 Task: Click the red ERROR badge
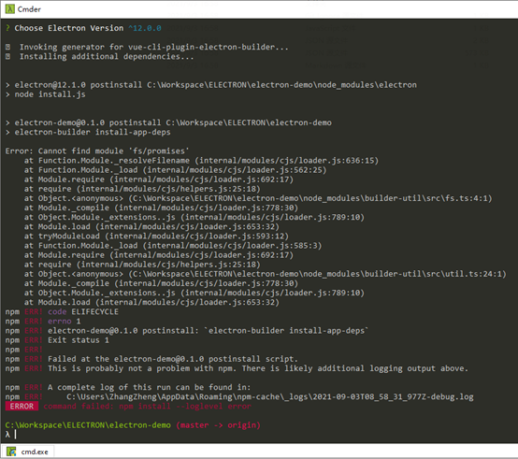(x=22, y=406)
